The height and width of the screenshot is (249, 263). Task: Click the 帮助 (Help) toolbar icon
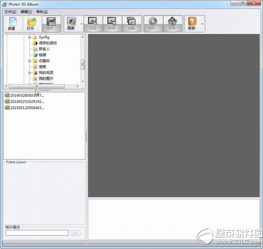coord(192,24)
